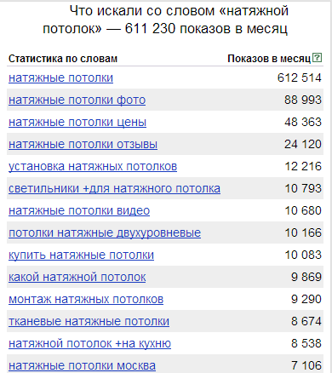This screenshot has height=373, width=332.
Task: Select натяжные потолки видео link
Action: [79, 210]
